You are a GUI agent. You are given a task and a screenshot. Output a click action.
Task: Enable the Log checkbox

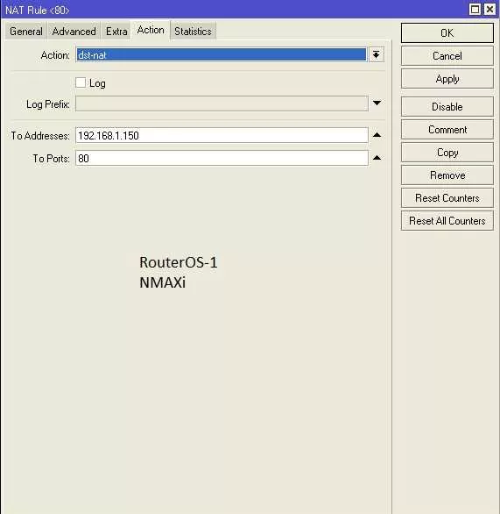(81, 82)
